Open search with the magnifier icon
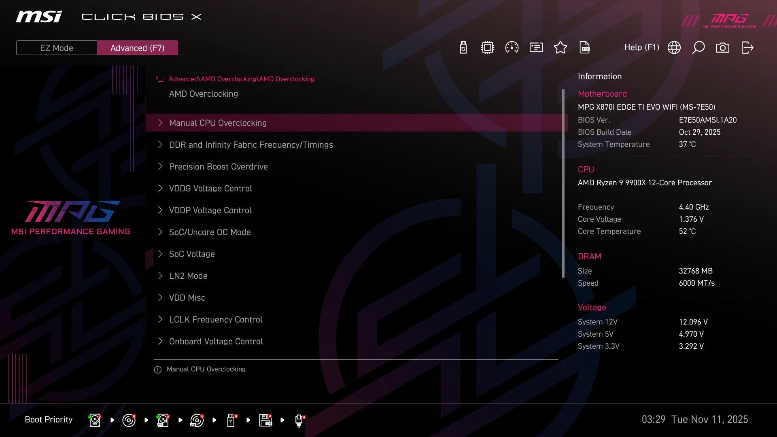Screen dimensions: 777x437 698,47
